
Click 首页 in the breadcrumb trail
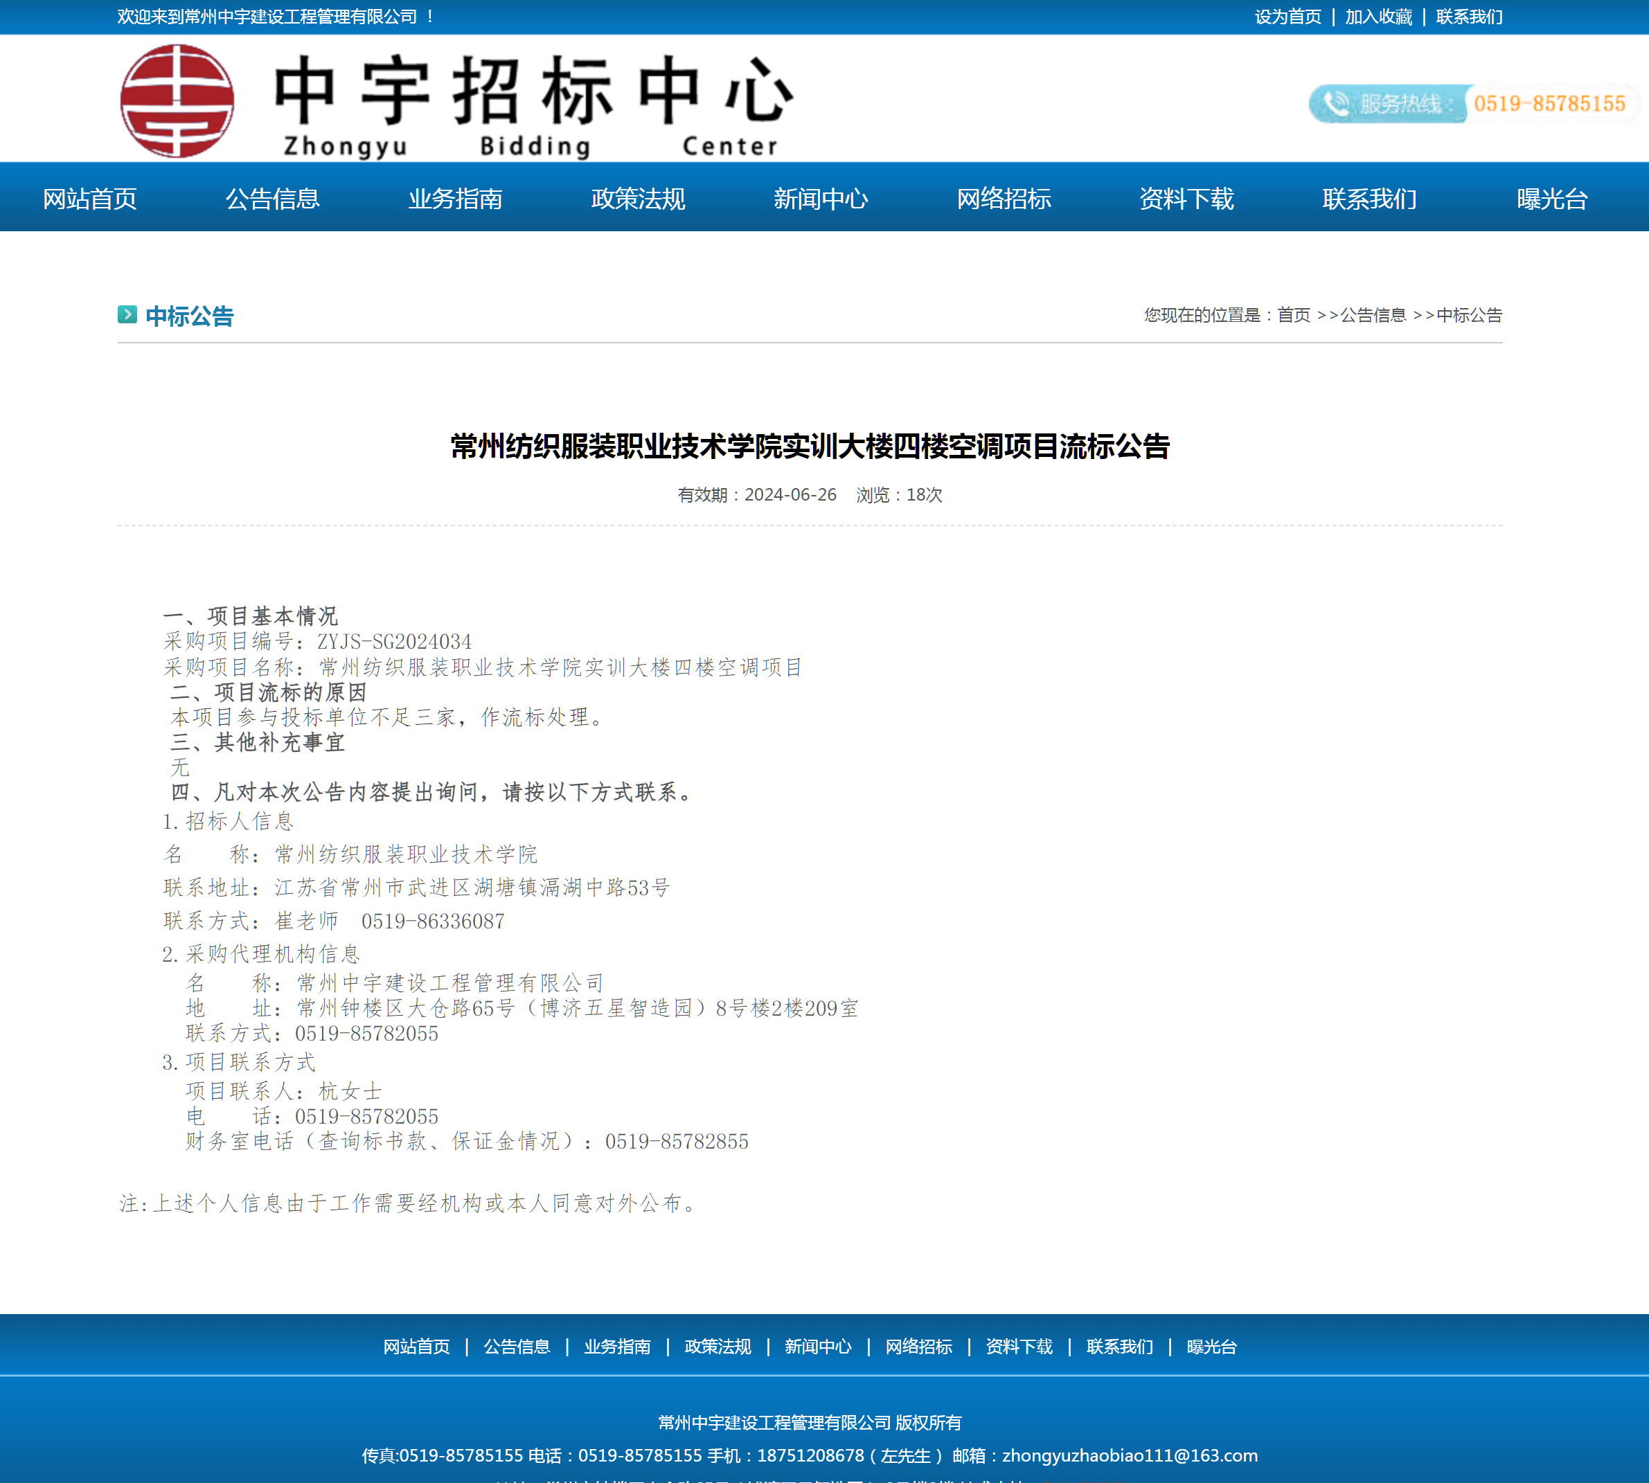1293,315
